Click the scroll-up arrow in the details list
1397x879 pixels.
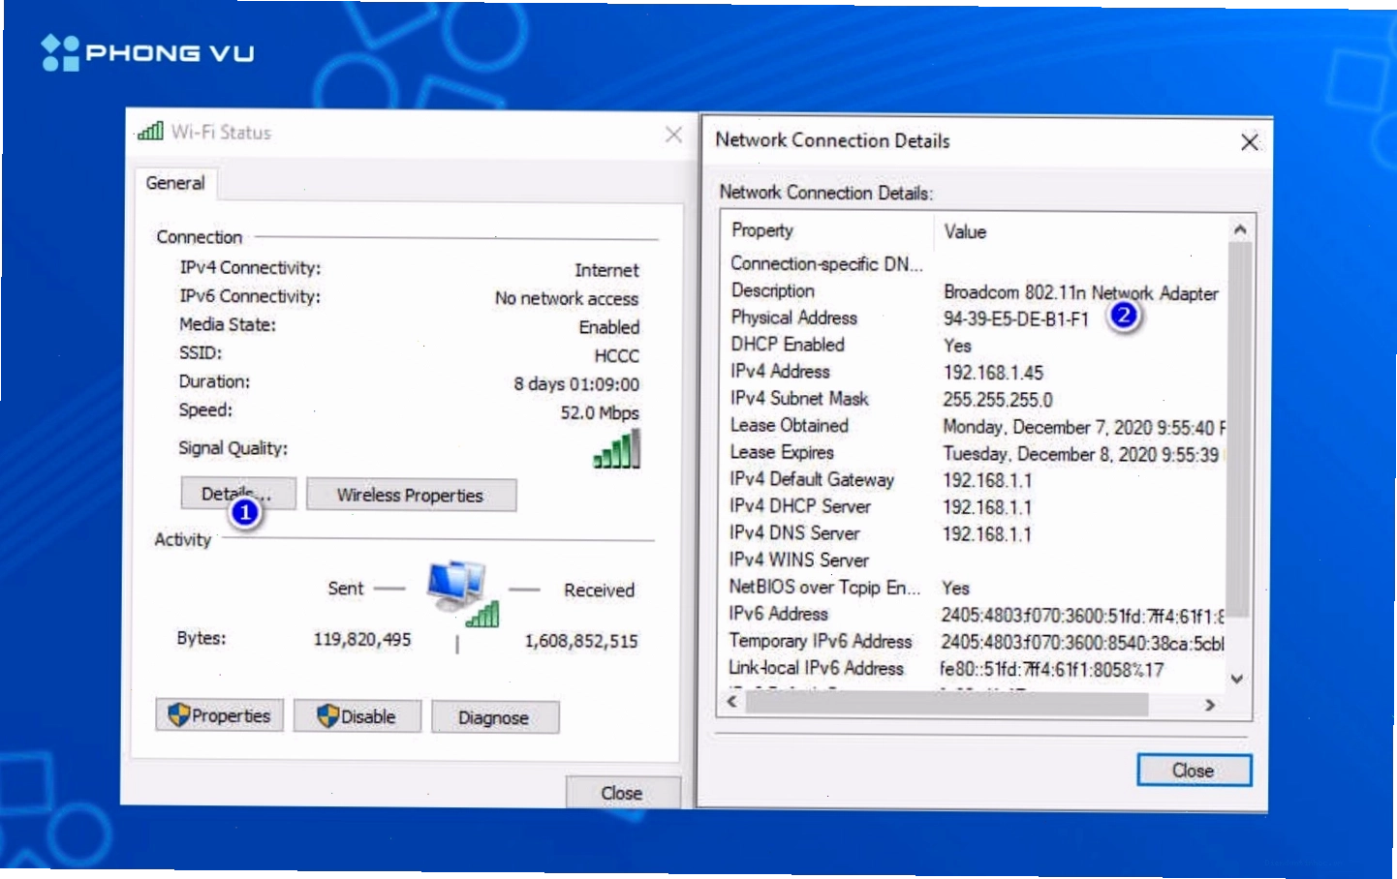pos(1239,229)
